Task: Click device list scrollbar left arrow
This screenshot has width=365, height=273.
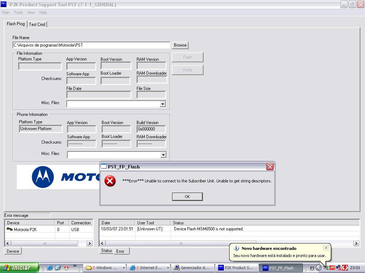Action: 8,243
